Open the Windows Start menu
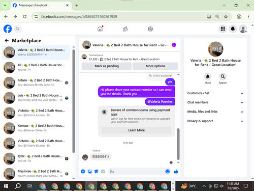 pyautogui.click(x=6, y=186)
